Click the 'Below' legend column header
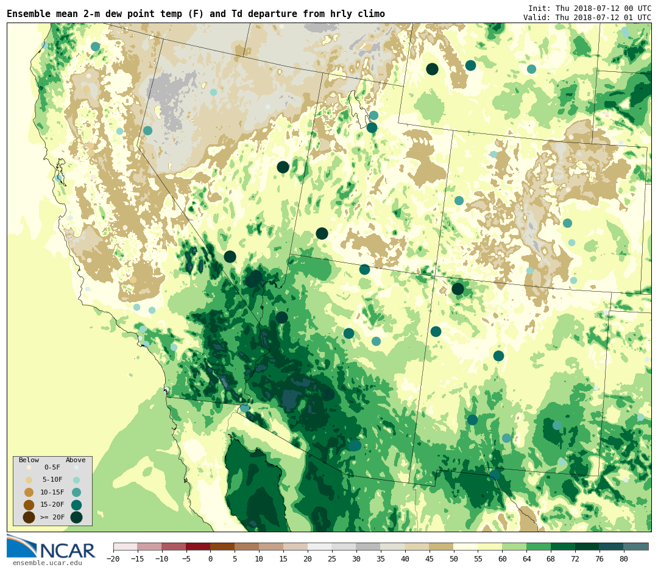 tap(29, 460)
